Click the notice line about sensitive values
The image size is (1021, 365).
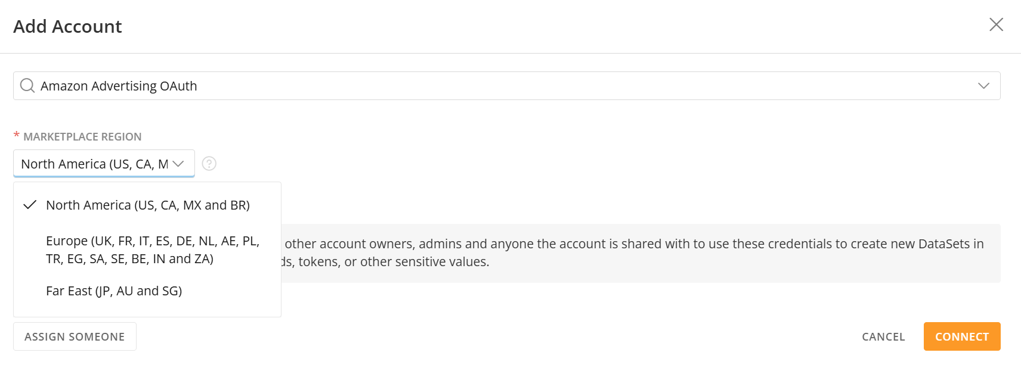pyautogui.click(x=385, y=262)
